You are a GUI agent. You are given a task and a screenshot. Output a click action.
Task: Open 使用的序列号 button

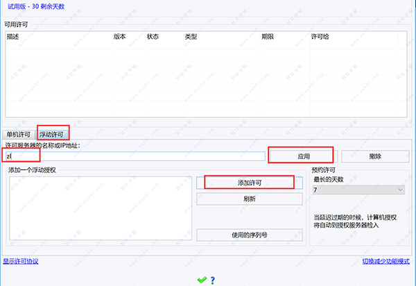coord(250,235)
